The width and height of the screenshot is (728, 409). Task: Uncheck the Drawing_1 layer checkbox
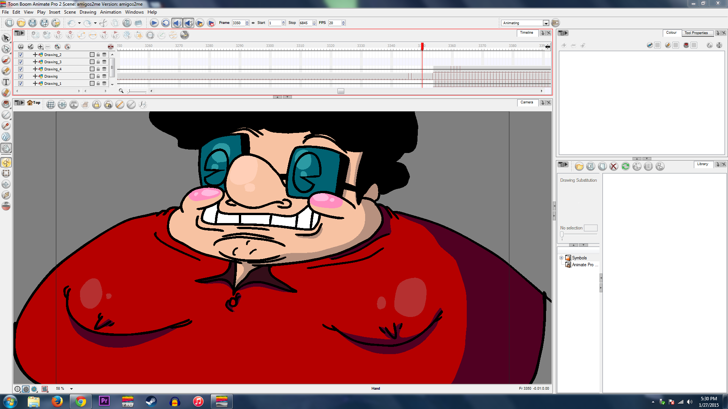(21, 84)
